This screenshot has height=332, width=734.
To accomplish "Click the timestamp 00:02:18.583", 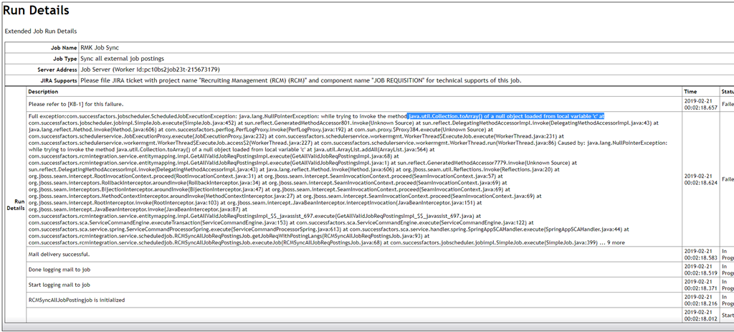I will pos(701,257).
